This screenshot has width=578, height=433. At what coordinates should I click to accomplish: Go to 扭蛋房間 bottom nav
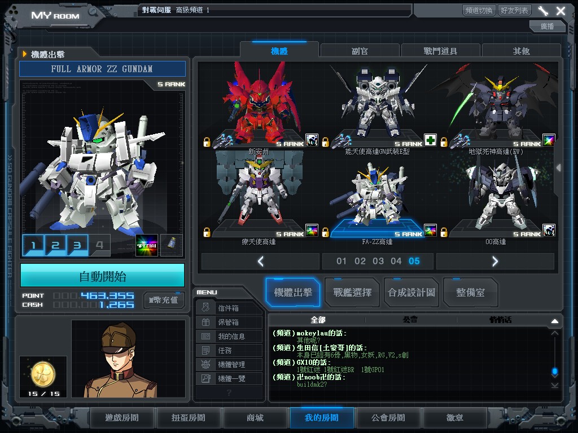pos(189,418)
